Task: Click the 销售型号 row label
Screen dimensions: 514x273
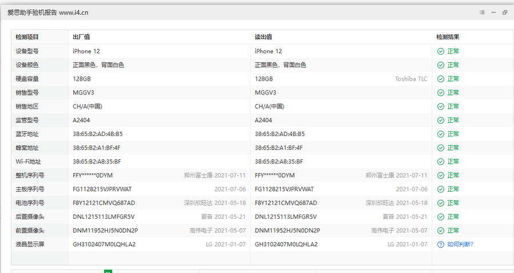Action: pos(27,93)
